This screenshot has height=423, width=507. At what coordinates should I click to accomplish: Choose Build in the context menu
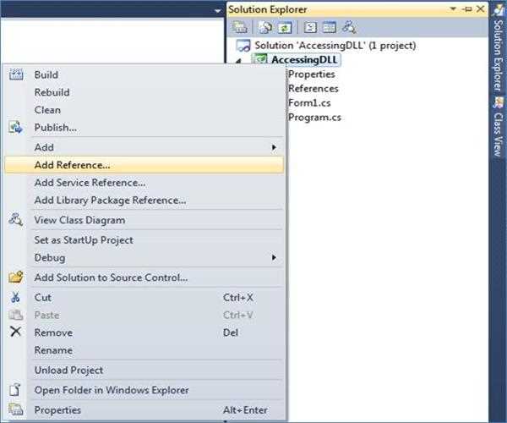coord(46,74)
